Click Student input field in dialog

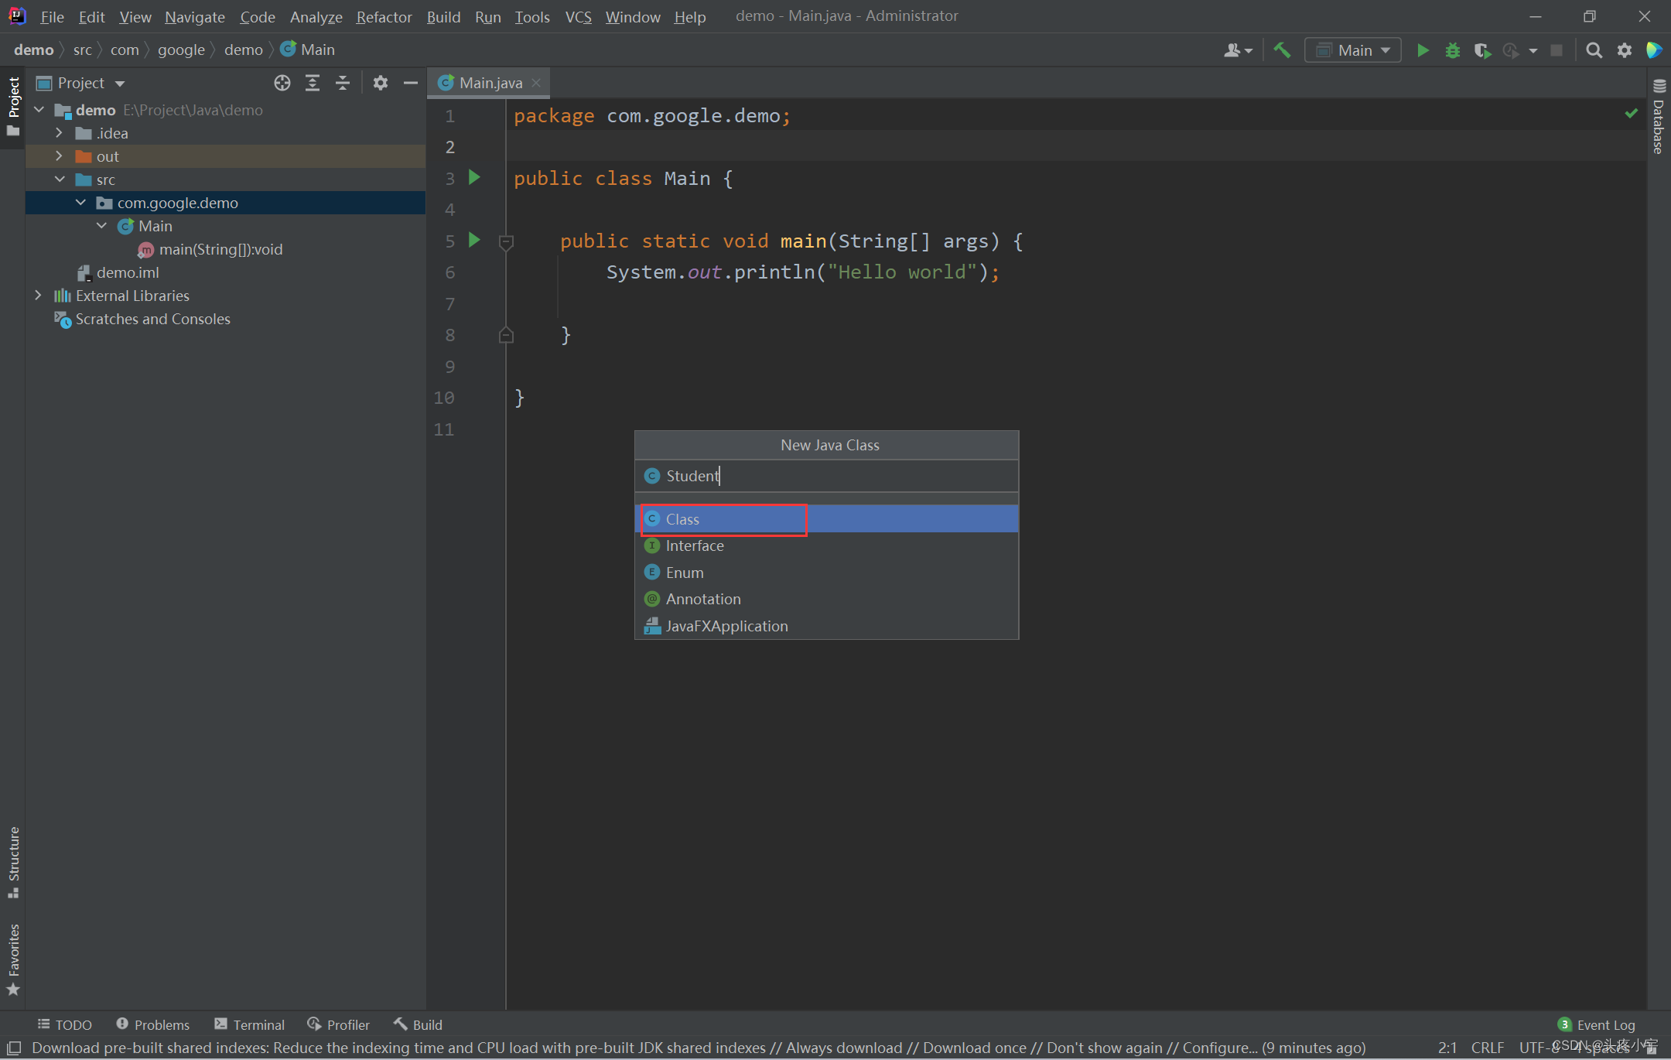coord(829,475)
